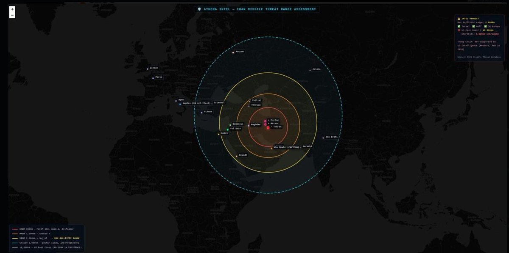509x253 pixels.
Task: Click the Istanbul map label
Action: 219,102
